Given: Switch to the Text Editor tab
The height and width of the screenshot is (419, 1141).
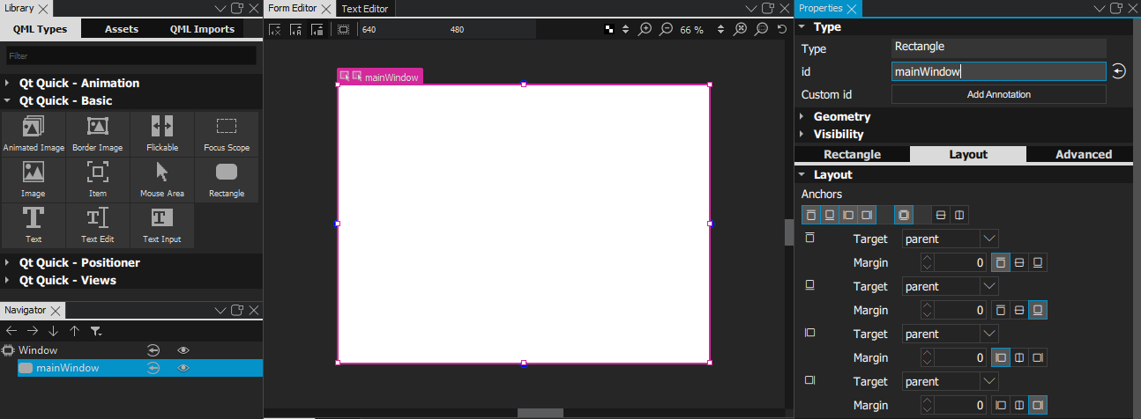Looking at the screenshot, I should pyautogui.click(x=365, y=9).
